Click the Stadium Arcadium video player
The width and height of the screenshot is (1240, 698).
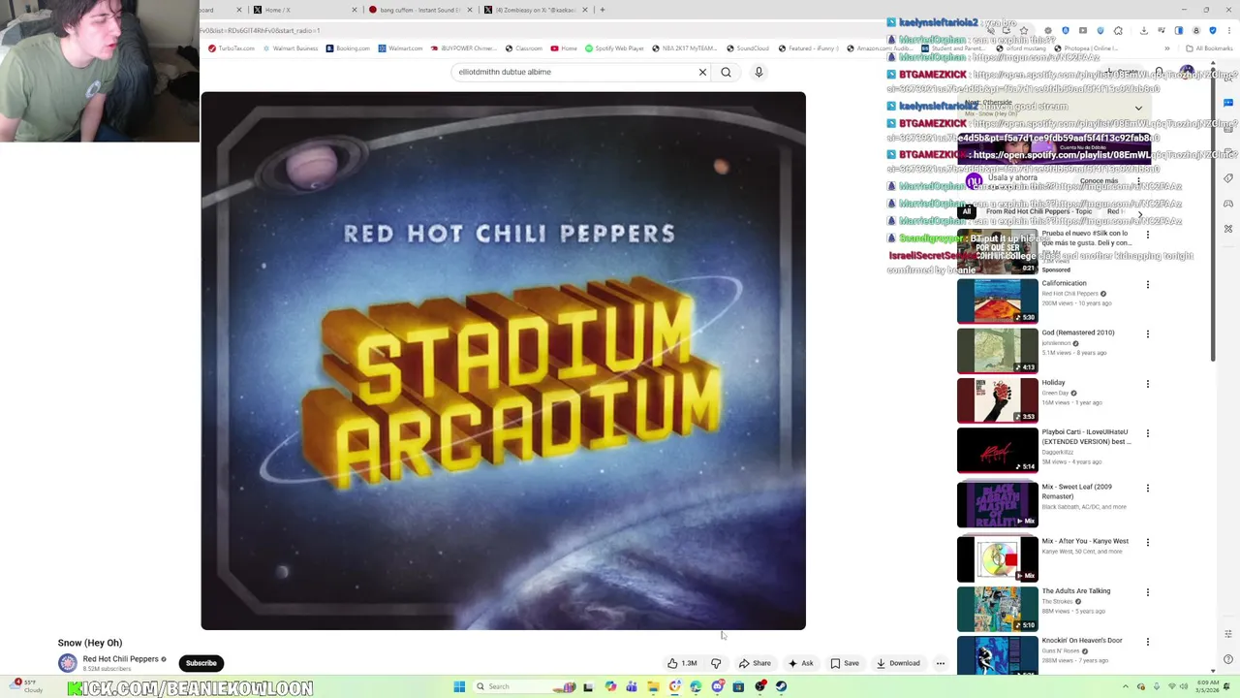pos(503,361)
